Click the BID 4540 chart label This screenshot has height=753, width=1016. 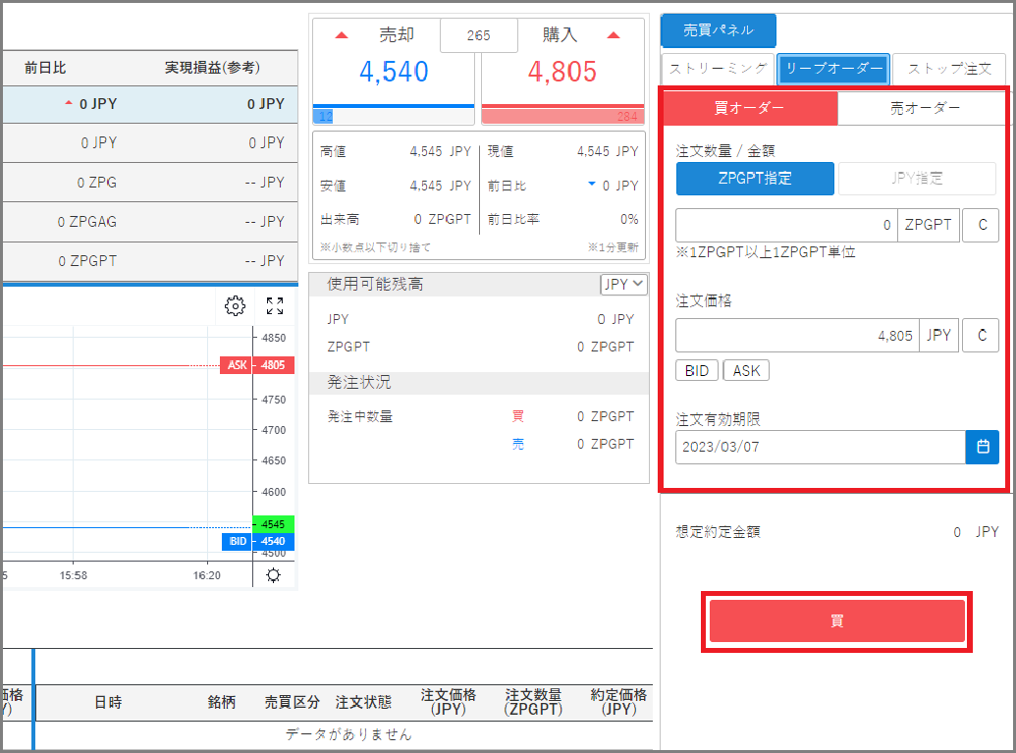point(258,541)
